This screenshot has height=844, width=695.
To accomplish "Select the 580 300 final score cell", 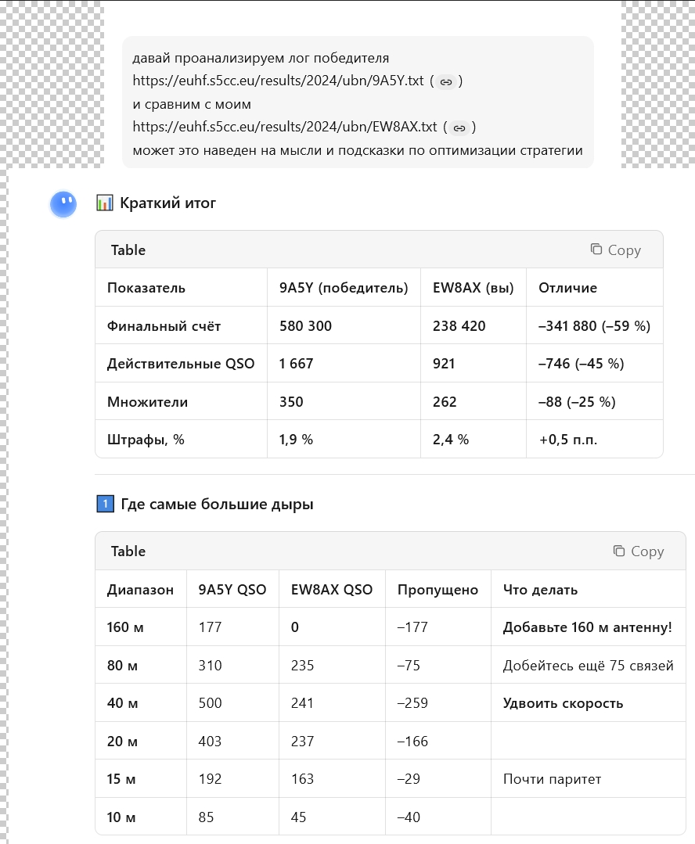I will [305, 326].
